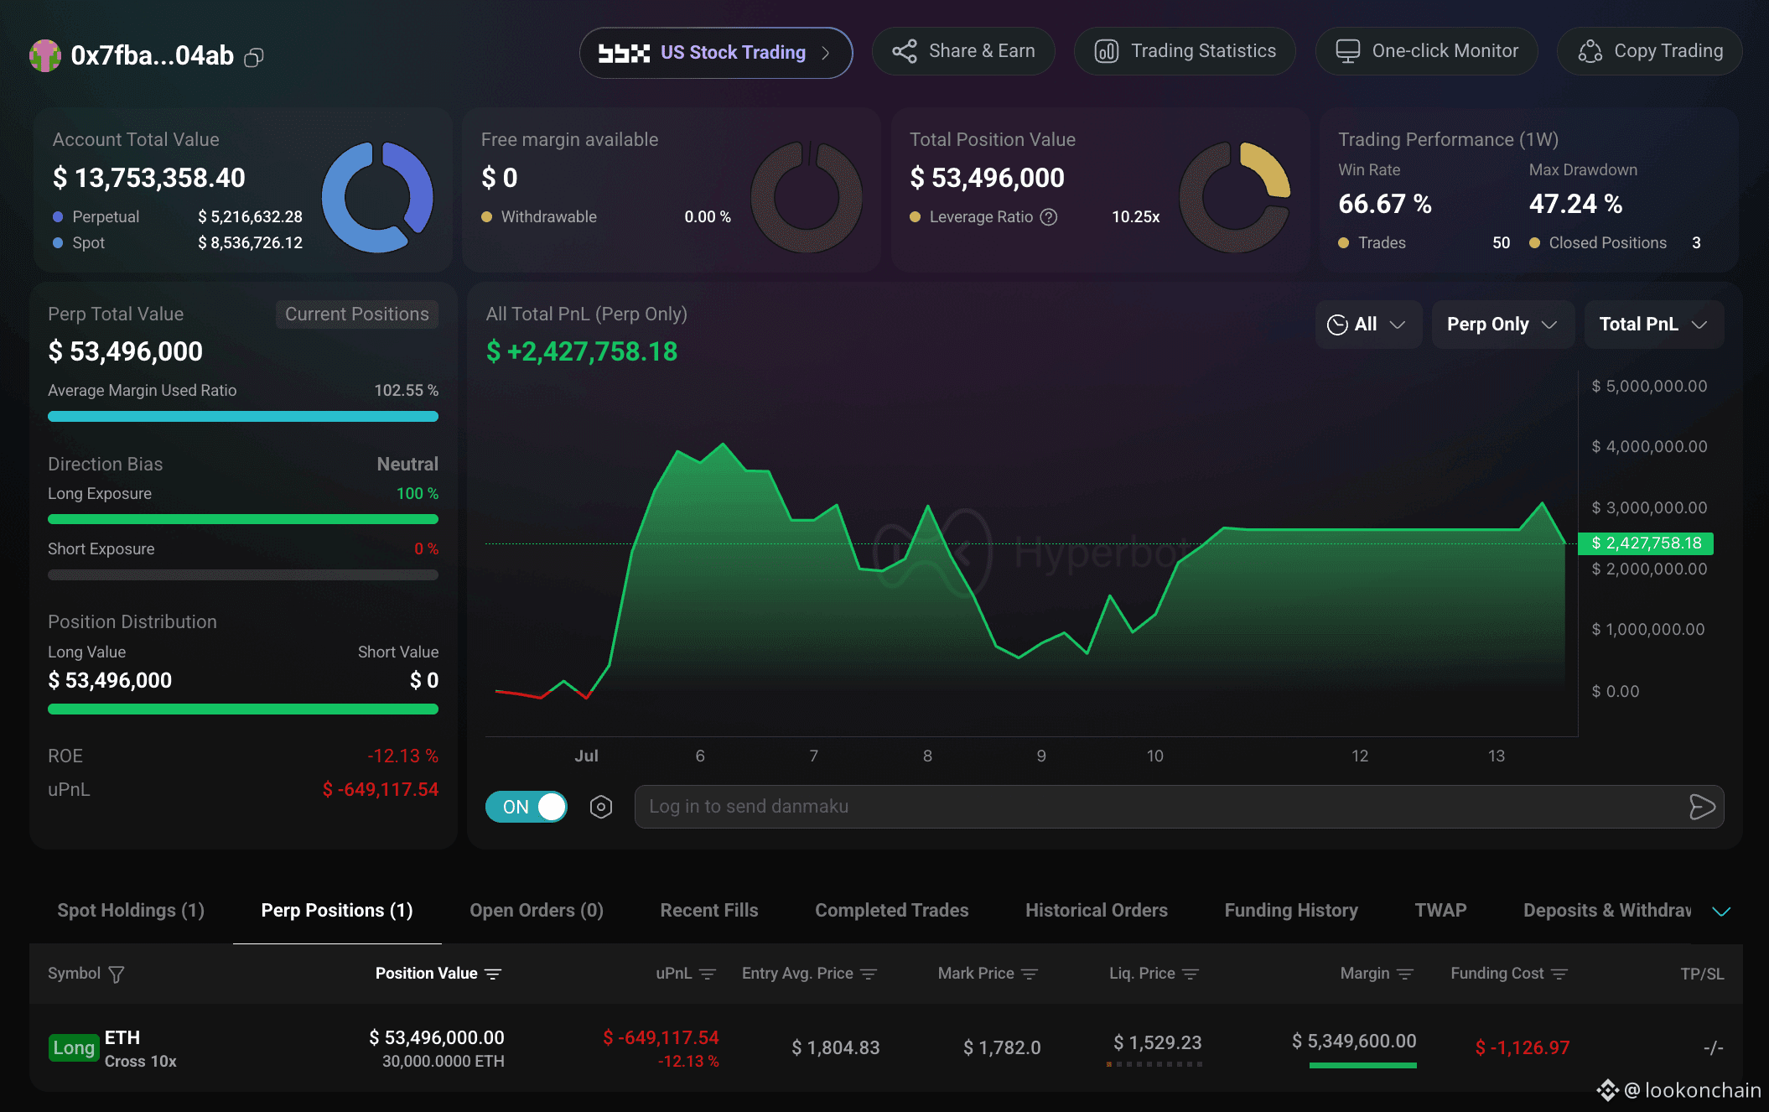The image size is (1769, 1112).
Task: Filter by Symbol funnel icon
Action: pyautogui.click(x=117, y=974)
